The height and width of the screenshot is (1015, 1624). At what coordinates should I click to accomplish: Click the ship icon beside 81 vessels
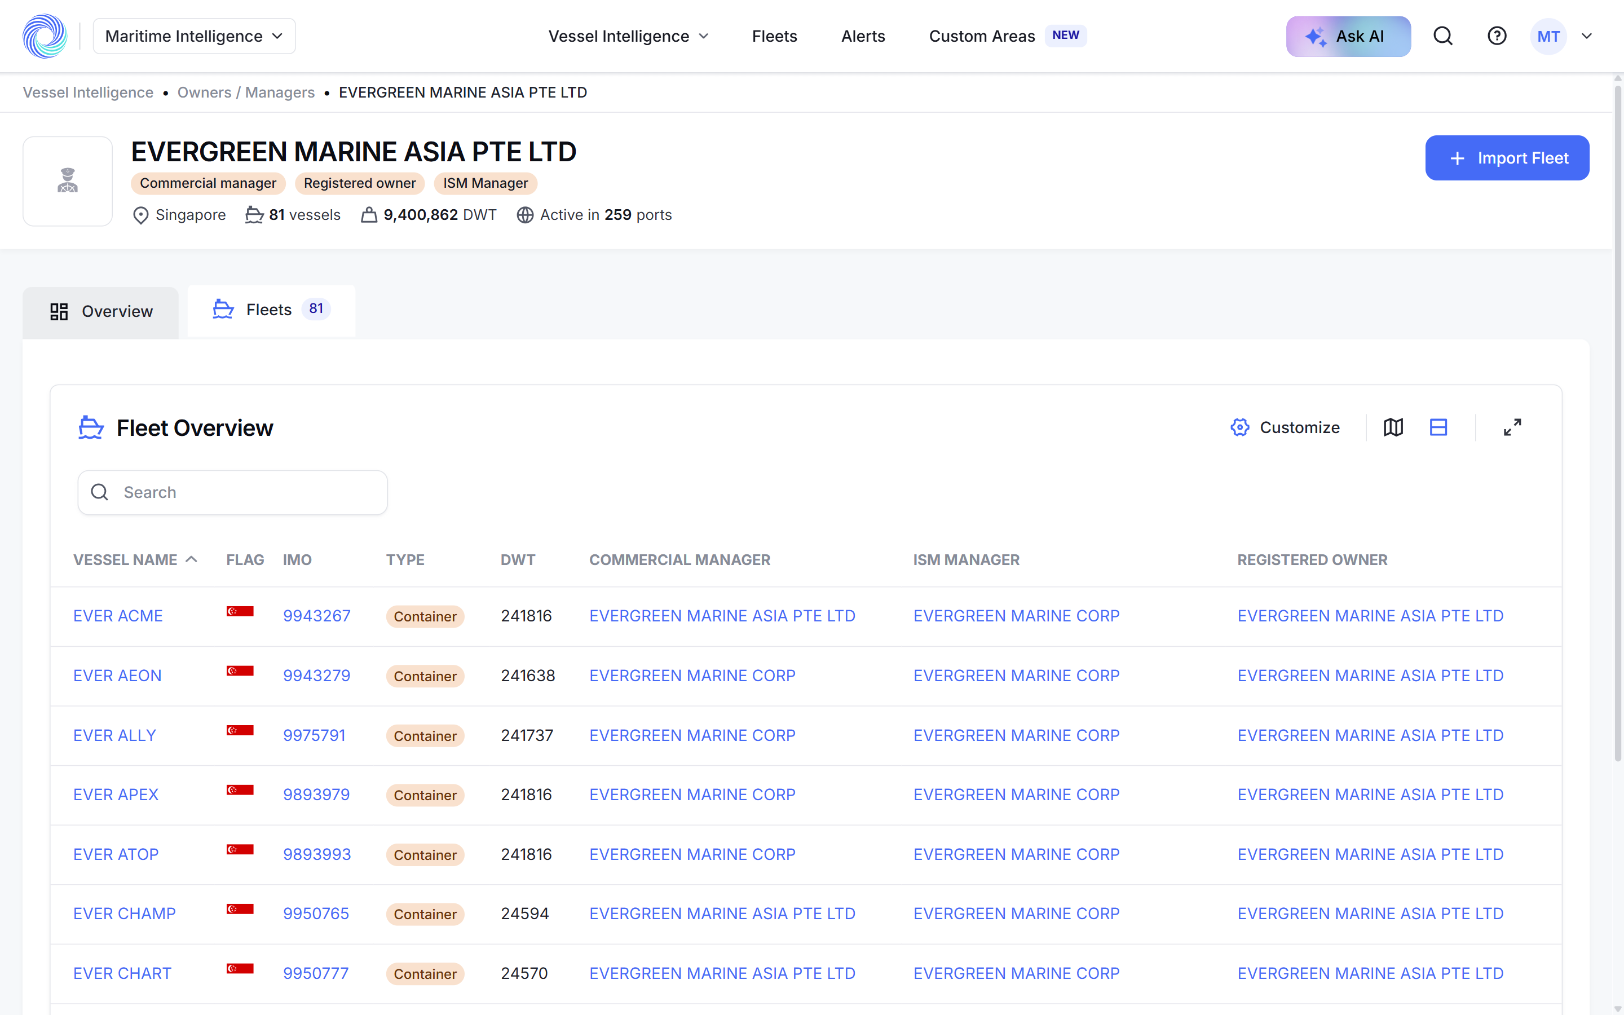click(x=254, y=215)
